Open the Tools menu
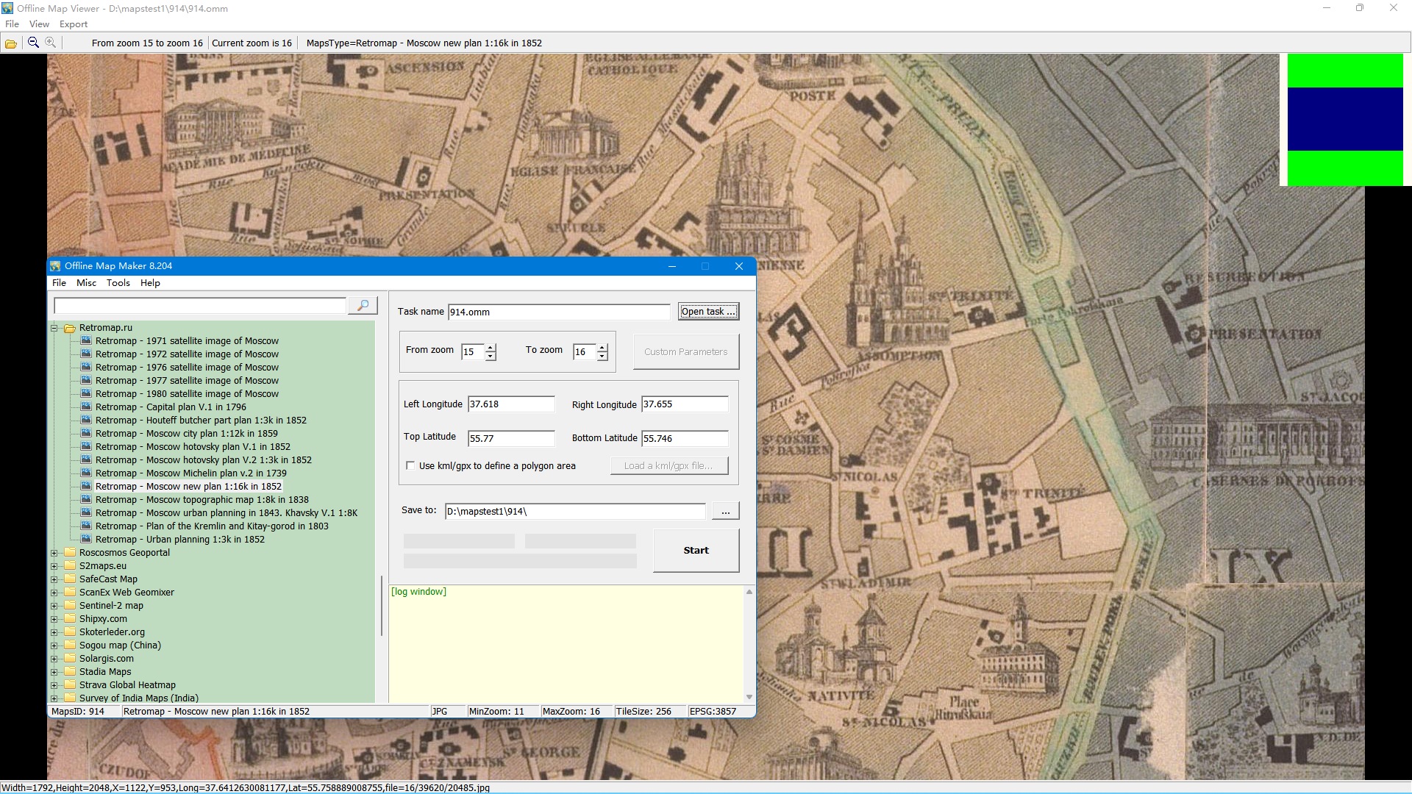1412x794 pixels. coord(118,283)
